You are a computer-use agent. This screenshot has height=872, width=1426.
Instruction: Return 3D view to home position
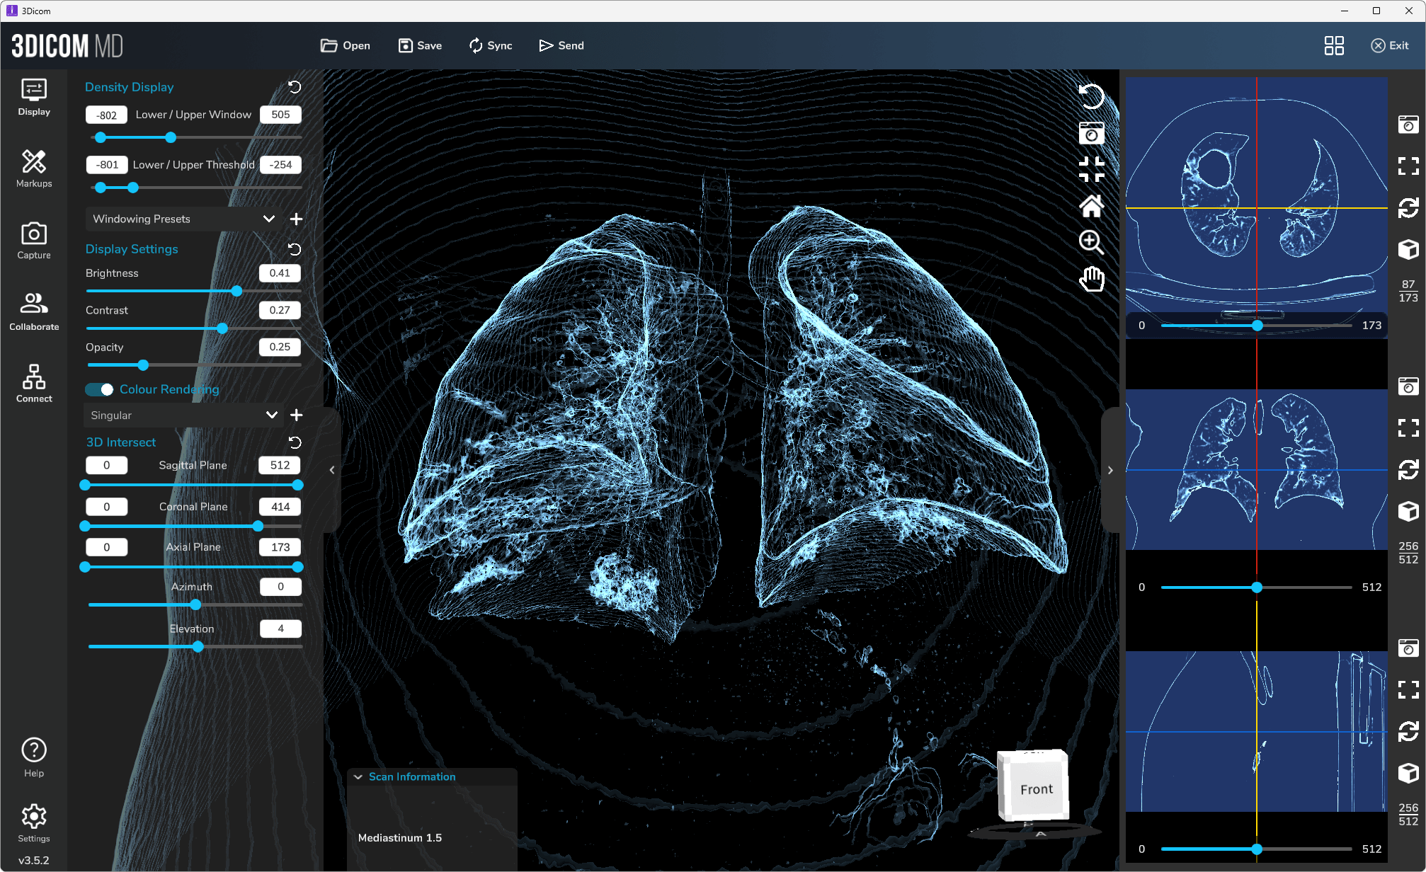[x=1091, y=206]
